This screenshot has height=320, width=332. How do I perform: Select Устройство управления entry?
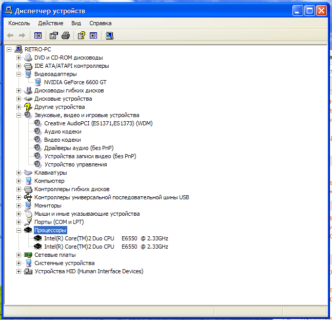pos(75,165)
